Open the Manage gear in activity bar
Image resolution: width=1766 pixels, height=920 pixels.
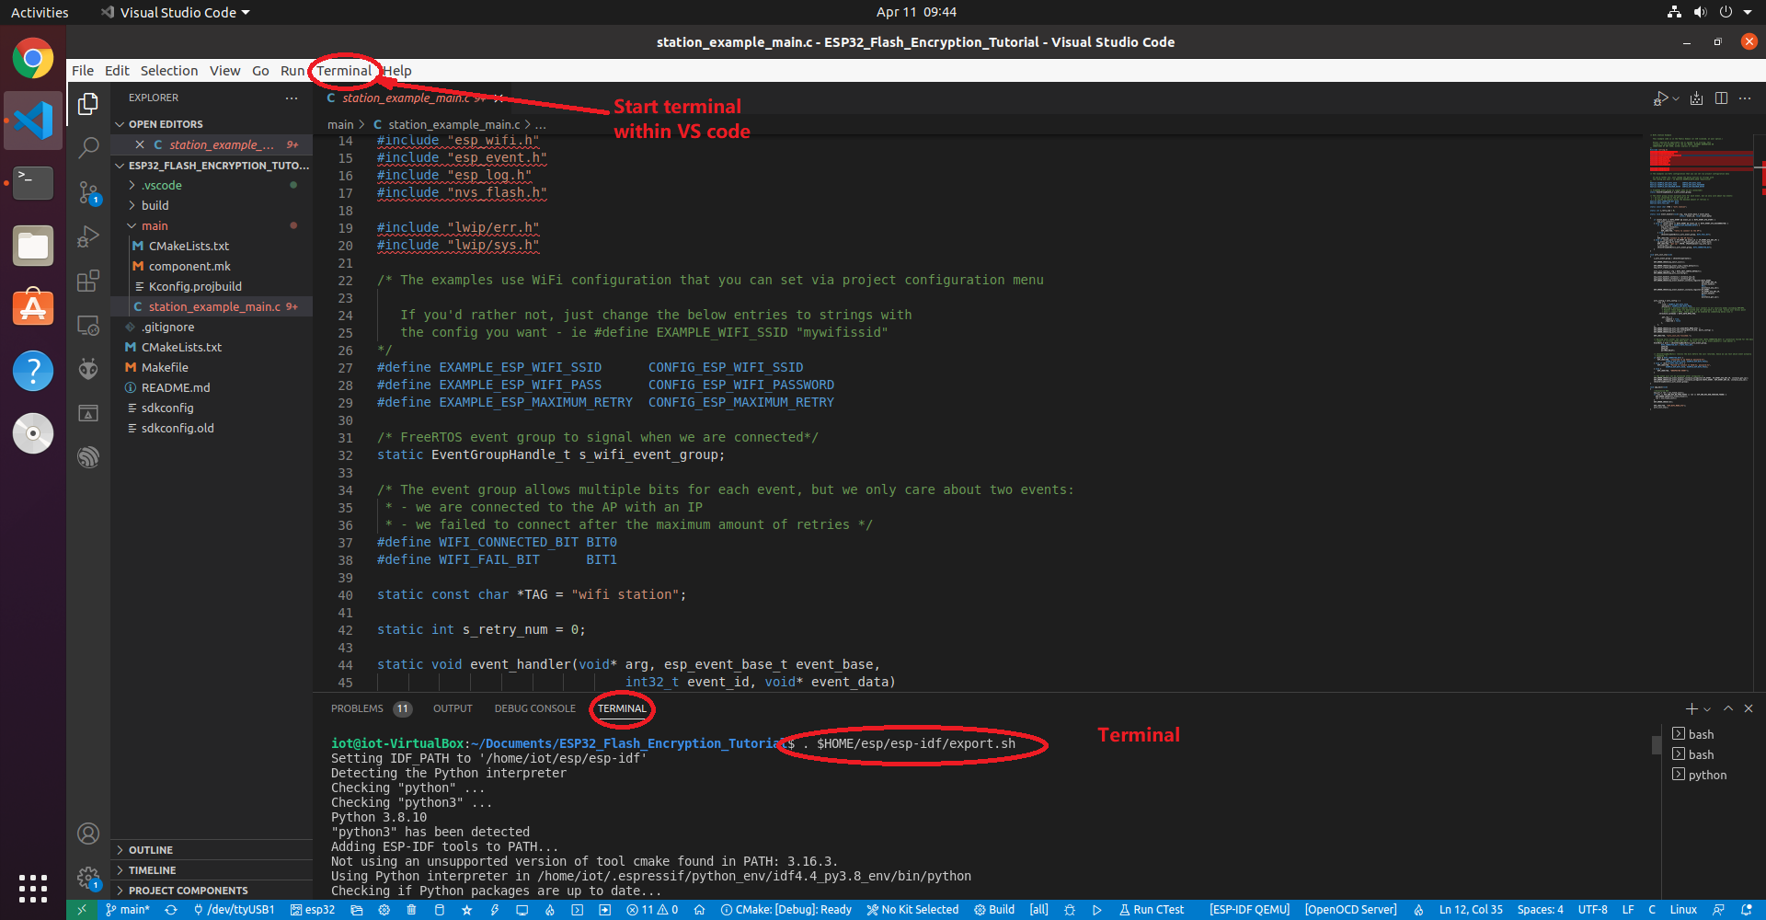88,878
